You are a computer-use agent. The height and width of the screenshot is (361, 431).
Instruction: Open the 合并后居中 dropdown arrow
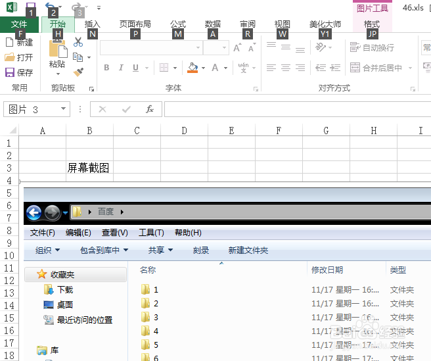[x=411, y=68]
